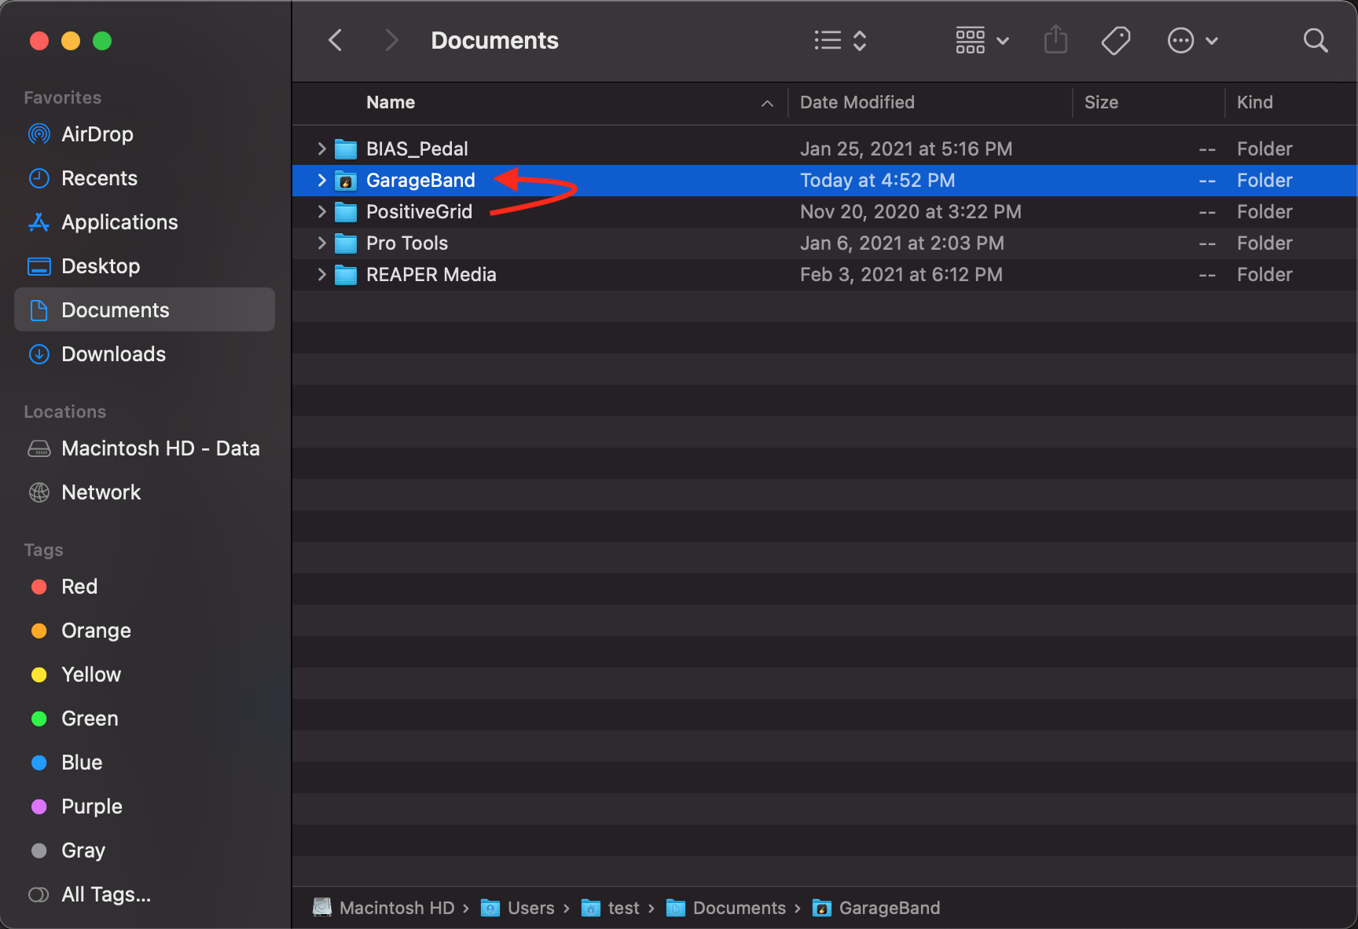Go back with the left arrow
This screenshot has width=1358, height=929.
tap(336, 41)
